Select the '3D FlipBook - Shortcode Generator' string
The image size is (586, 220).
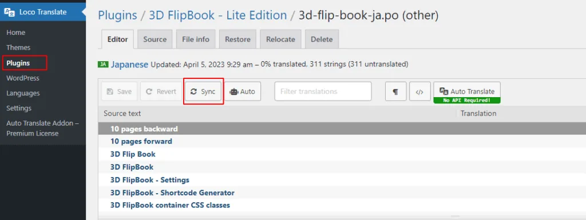pos(342,193)
